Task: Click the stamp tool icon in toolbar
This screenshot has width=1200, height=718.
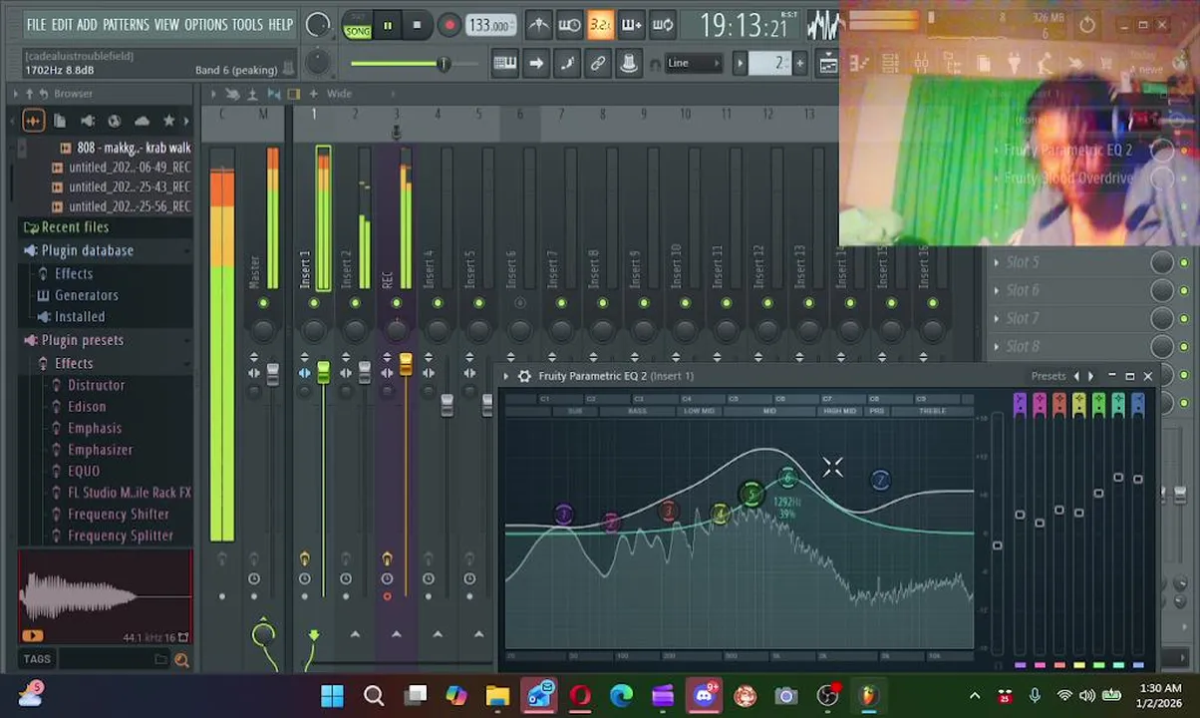Action: click(629, 64)
